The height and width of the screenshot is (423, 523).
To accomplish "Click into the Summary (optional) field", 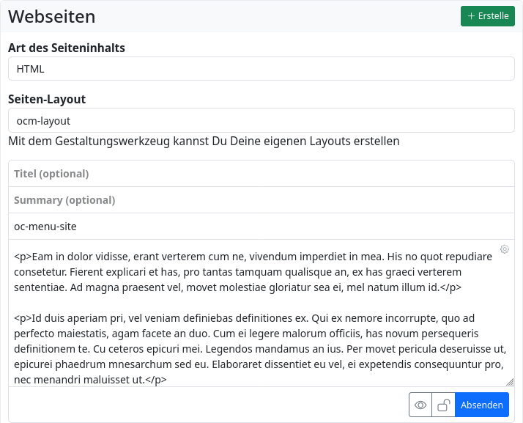I will (x=261, y=200).
